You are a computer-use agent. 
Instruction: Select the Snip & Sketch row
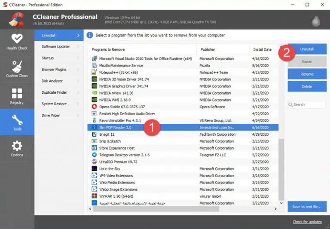click(x=183, y=141)
